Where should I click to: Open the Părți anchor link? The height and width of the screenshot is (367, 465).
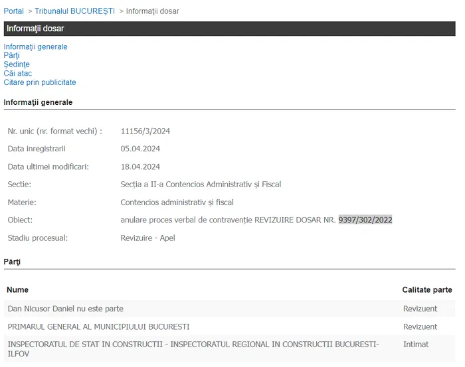tap(11, 56)
